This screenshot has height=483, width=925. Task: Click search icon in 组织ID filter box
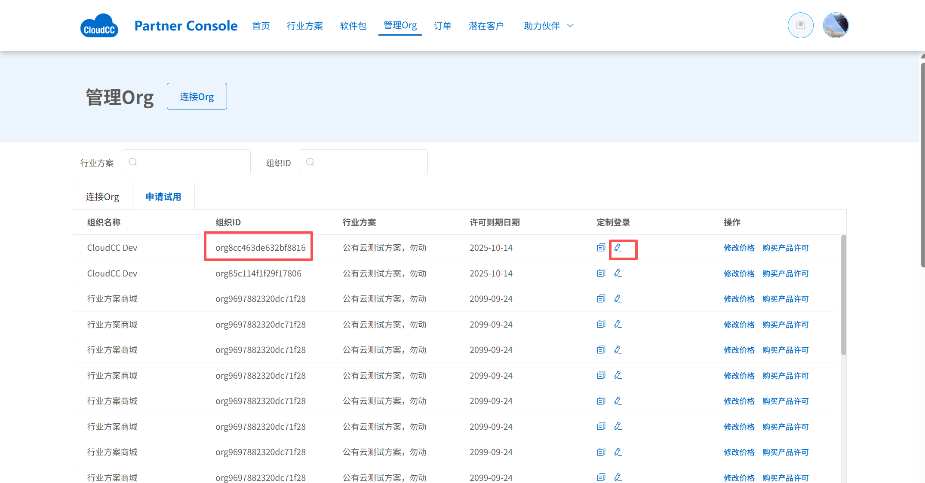coord(310,162)
